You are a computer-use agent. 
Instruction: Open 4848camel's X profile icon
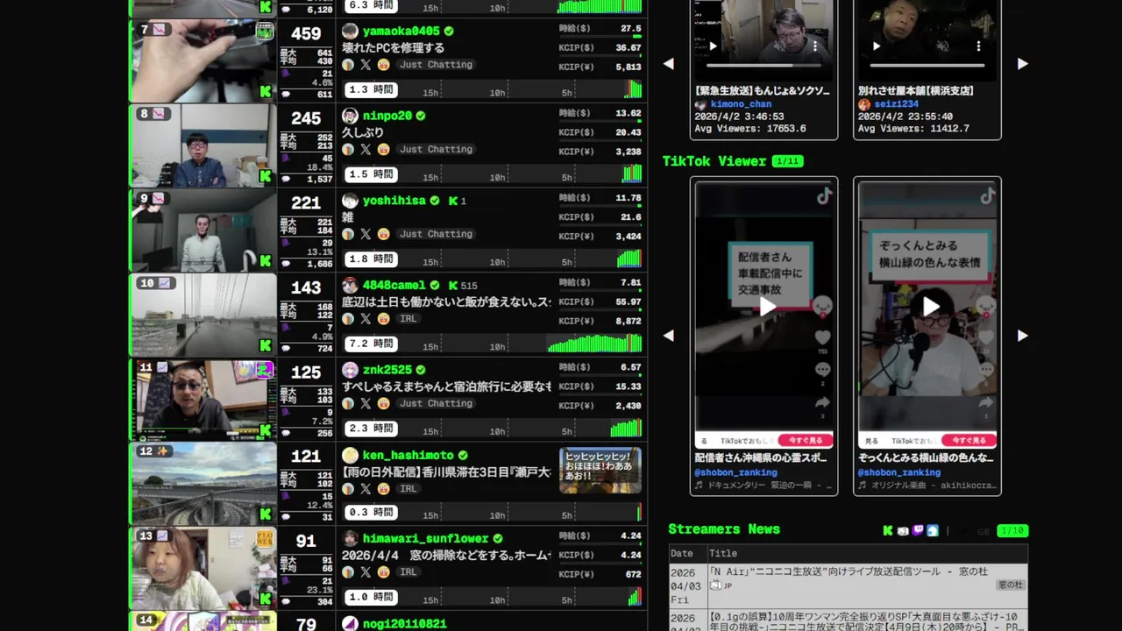(366, 319)
